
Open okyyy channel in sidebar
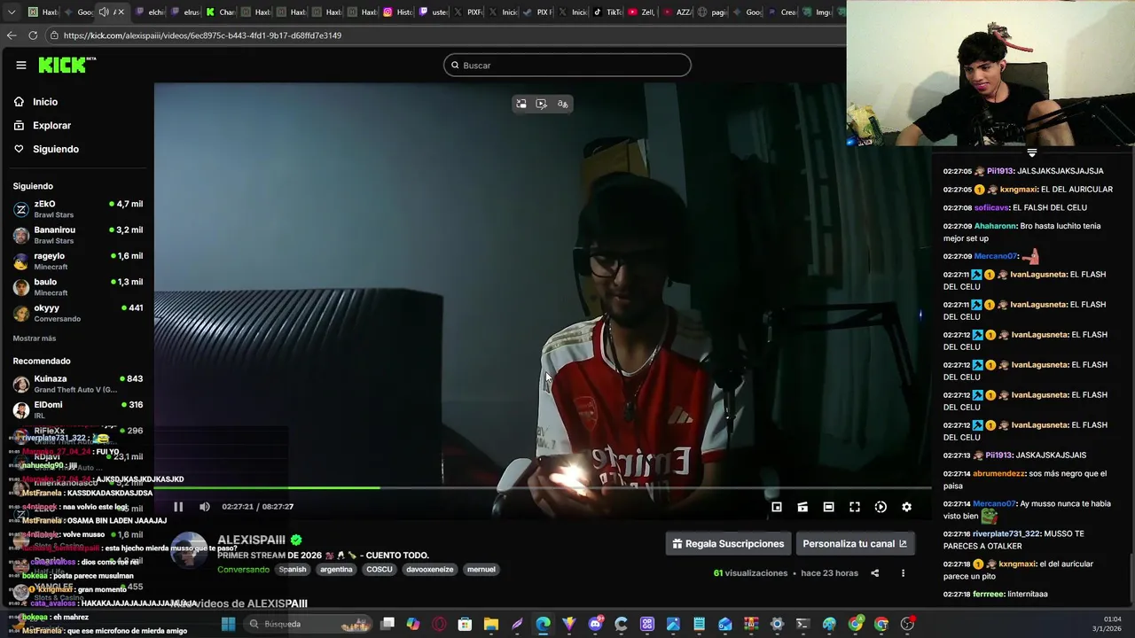pos(77,313)
